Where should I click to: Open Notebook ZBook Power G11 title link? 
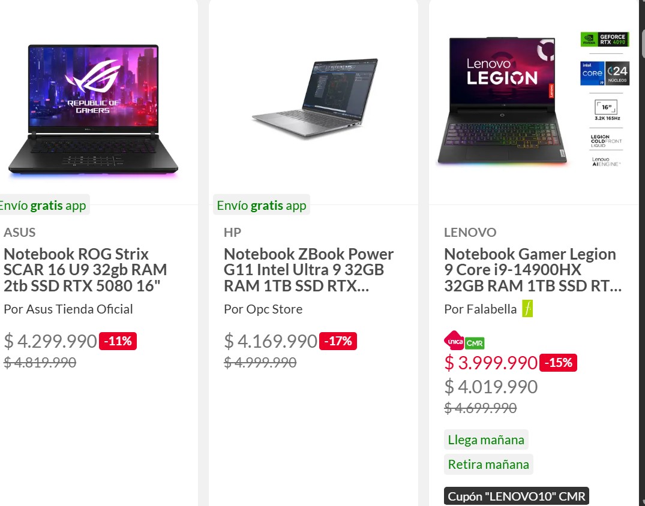point(308,270)
